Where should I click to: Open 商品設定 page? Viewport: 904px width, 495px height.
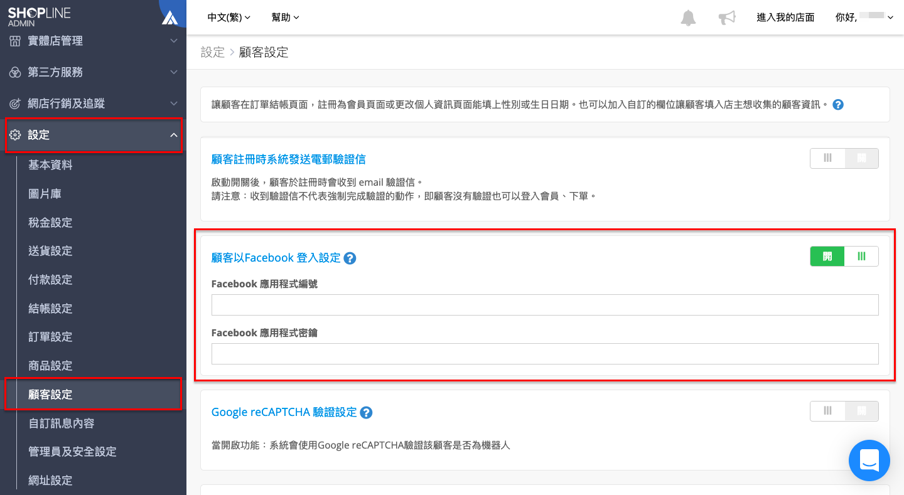(x=50, y=366)
